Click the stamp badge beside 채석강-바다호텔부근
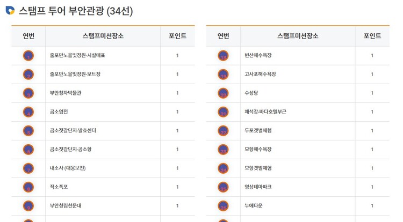The width and height of the screenshot is (403, 222). click(223, 112)
